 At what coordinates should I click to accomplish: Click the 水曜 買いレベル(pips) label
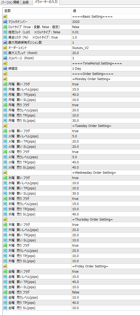[23, 183]
